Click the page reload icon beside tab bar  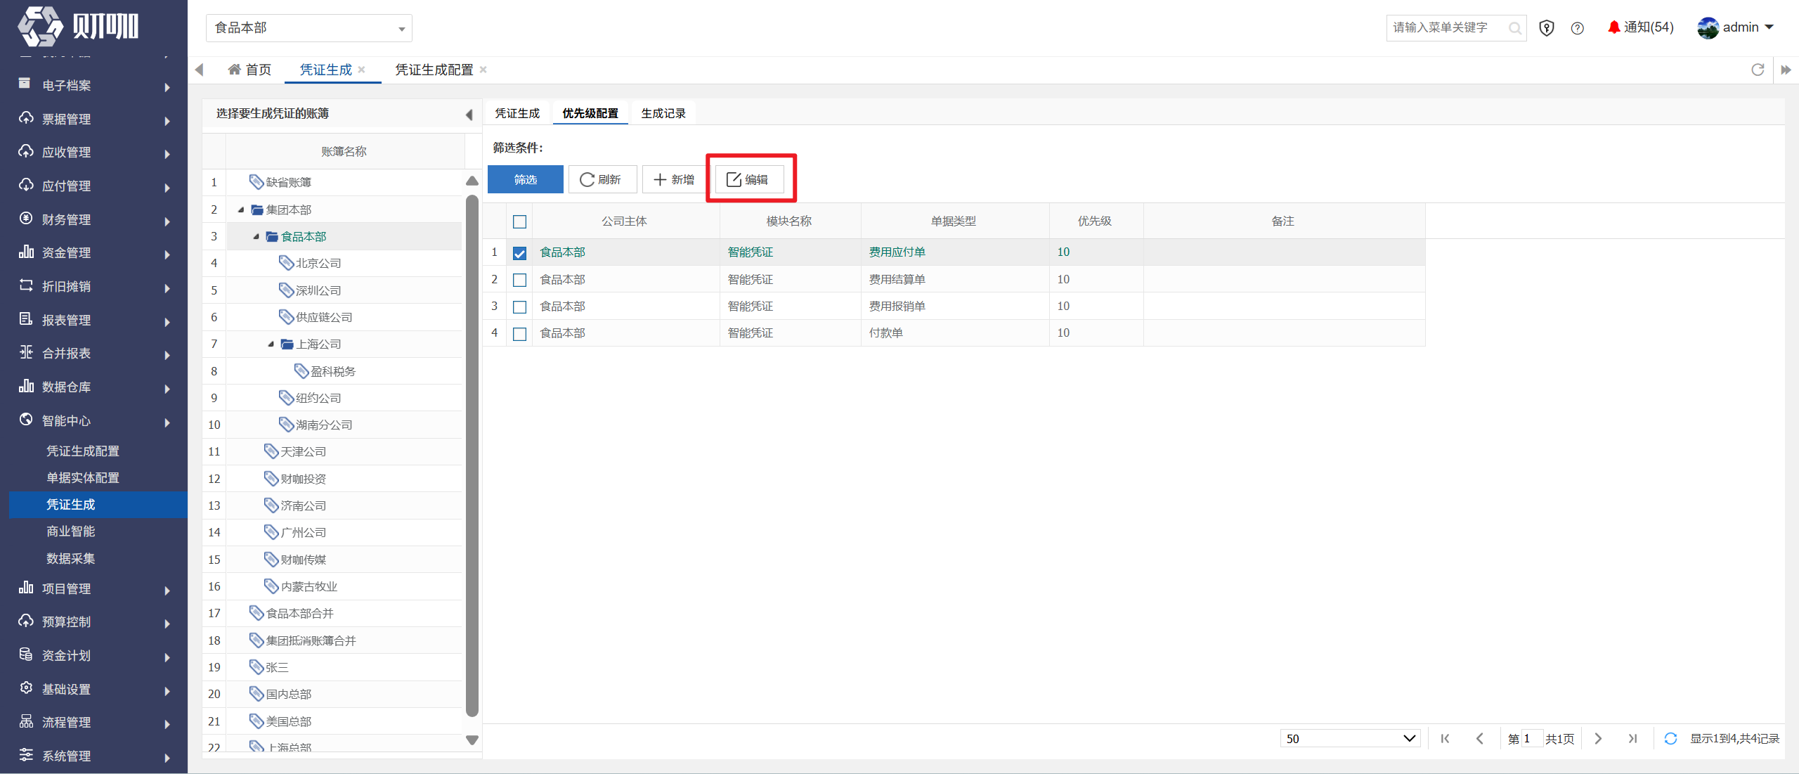point(1758,70)
